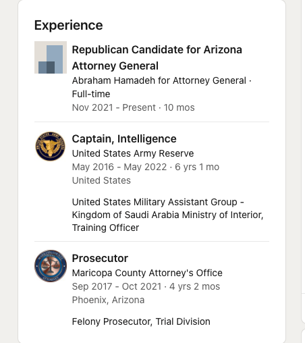Select the United States location under Army Reserve
Image resolution: width=305 pixels, height=343 pixels.
point(101,180)
